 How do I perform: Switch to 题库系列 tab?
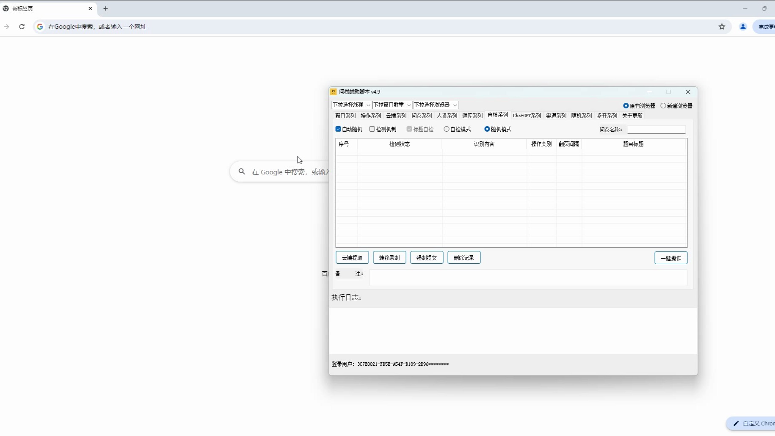coord(472,116)
